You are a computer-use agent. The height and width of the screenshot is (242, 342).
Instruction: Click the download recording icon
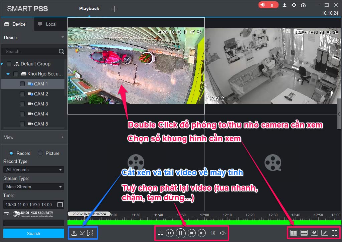click(x=74, y=233)
